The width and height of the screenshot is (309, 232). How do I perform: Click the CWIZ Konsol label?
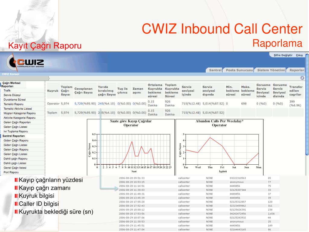coord(11,74)
